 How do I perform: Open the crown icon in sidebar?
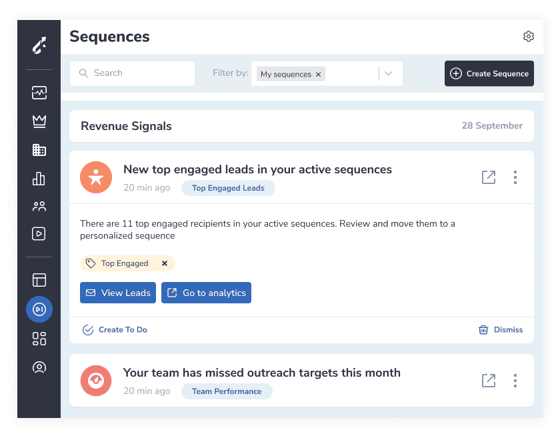pos(39,121)
